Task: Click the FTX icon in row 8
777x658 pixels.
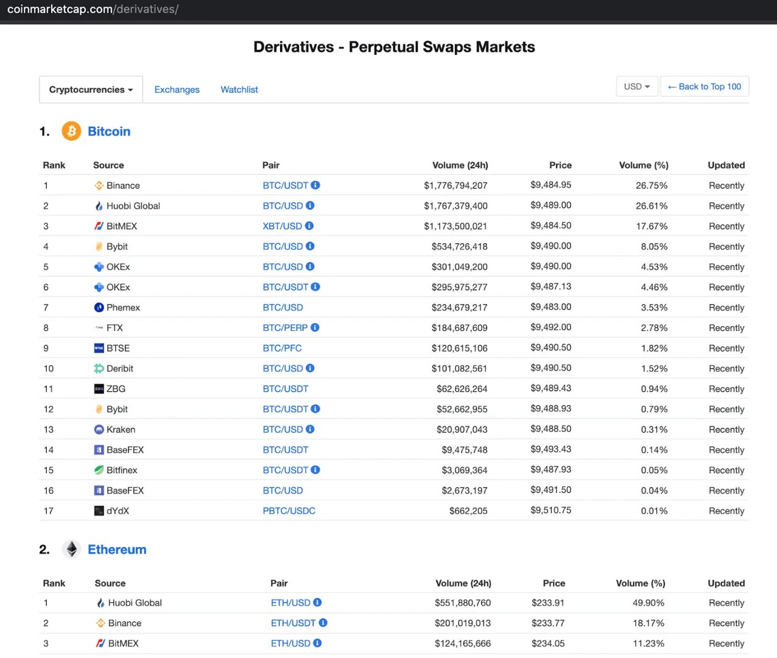Action: (99, 328)
